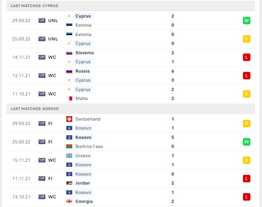Click the Jordan flag icon
This screenshot has width=262, height=207.
tap(69, 183)
